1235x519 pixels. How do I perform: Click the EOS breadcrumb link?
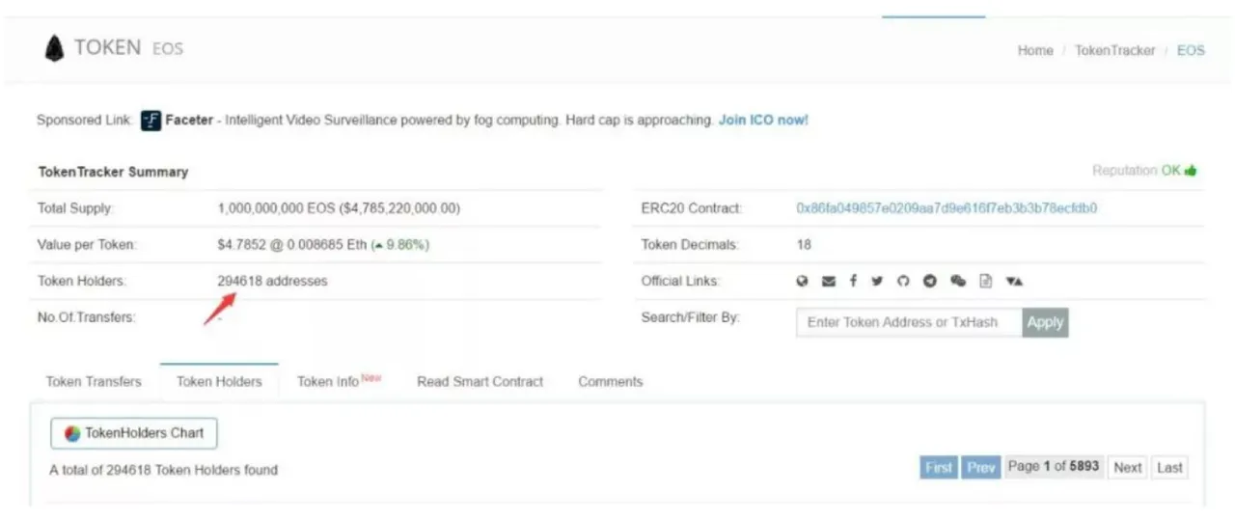pyautogui.click(x=1191, y=50)
